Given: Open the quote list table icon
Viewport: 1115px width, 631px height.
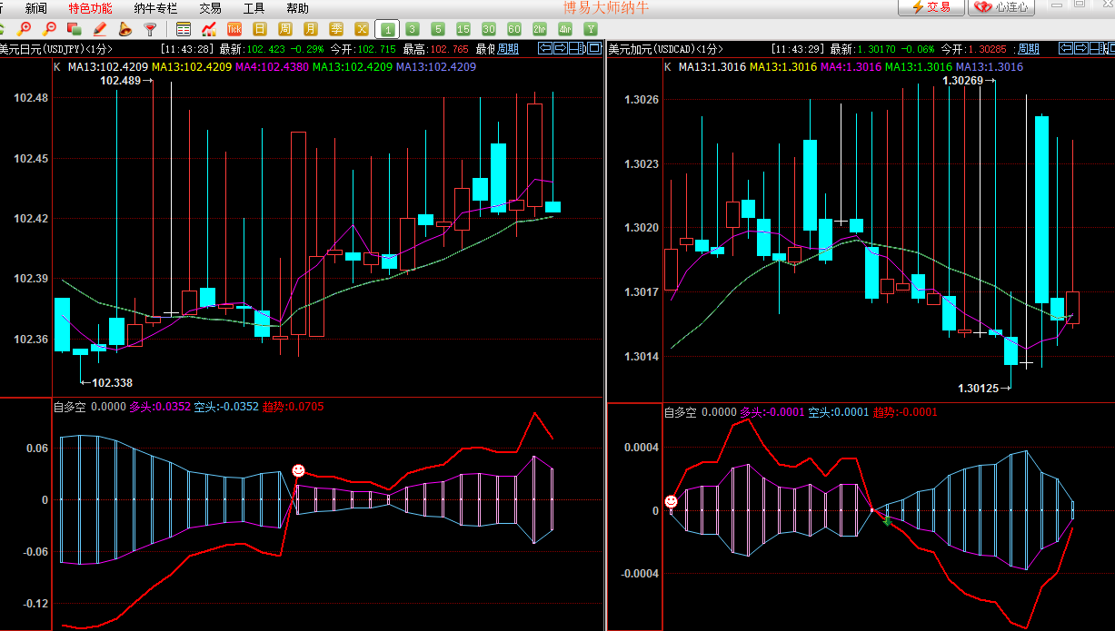Looking at the screenshot, I should click(184, 29).
